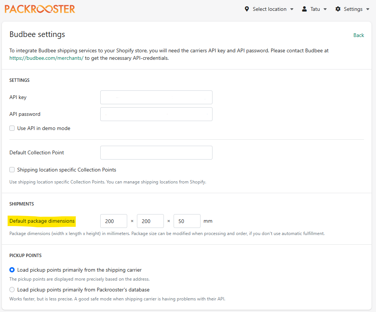Click the API key label

point(18,97)
